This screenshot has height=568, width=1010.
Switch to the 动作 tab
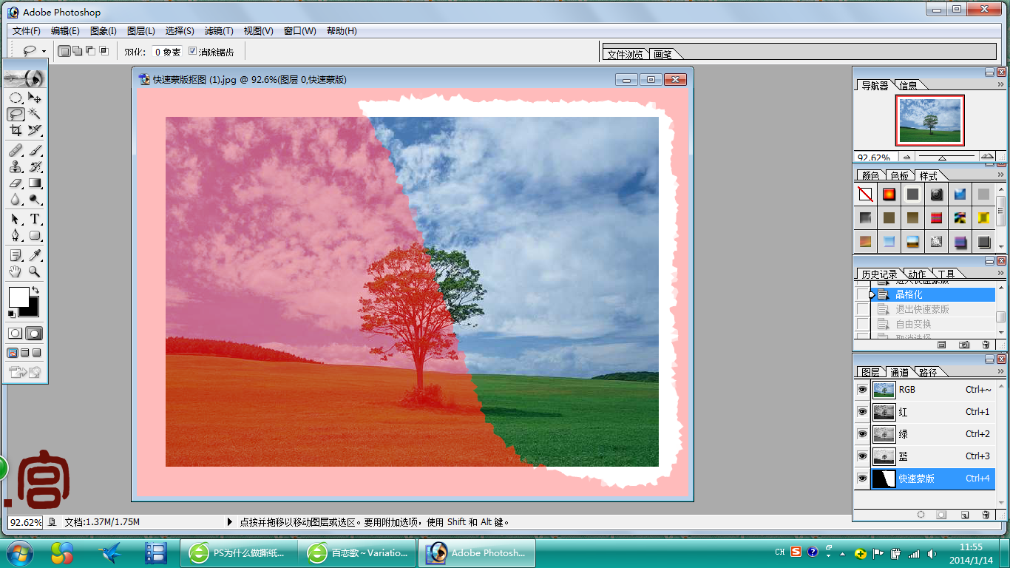tap(917, 274)
